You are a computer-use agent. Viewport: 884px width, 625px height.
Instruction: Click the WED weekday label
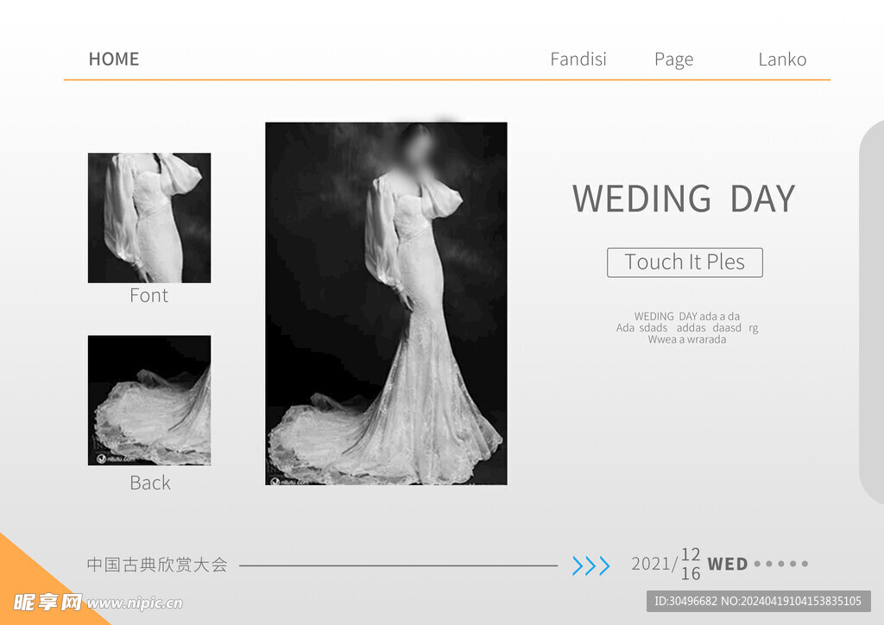[727, 564]
